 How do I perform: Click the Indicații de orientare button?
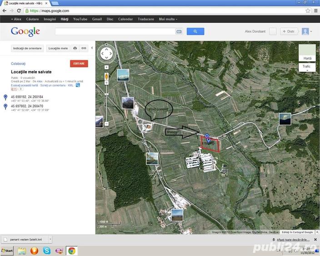(x=27, y=48)
